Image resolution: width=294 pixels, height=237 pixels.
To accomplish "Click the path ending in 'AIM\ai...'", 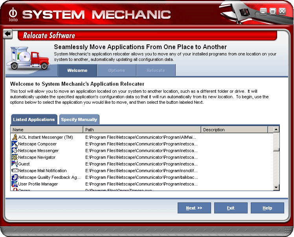I will click(x=141, y=137).
